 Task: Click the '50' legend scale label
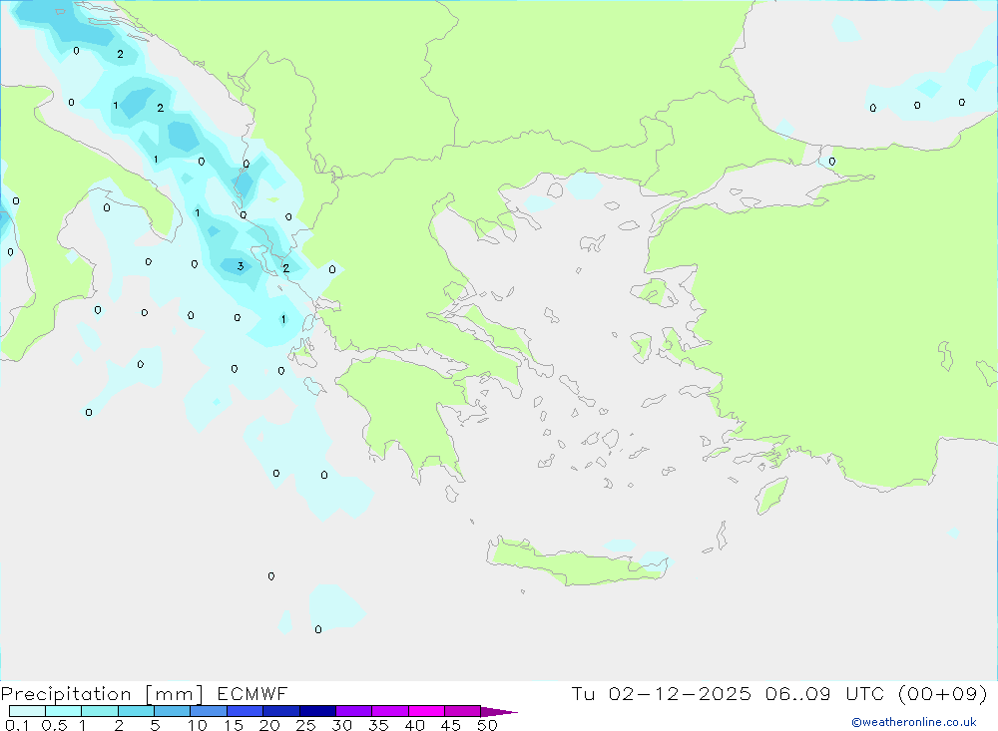pos(487,725)
